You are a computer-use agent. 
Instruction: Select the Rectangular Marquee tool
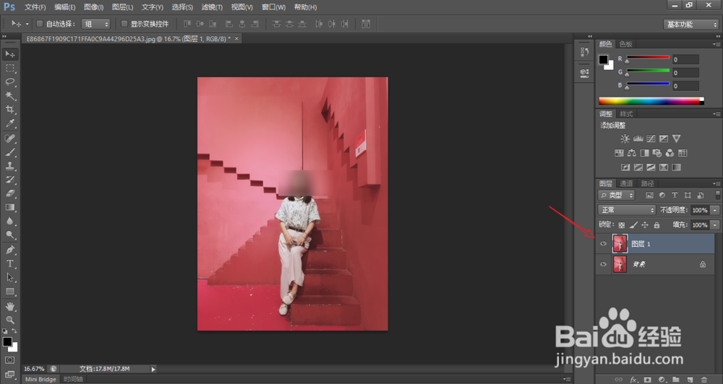(9, 68)
